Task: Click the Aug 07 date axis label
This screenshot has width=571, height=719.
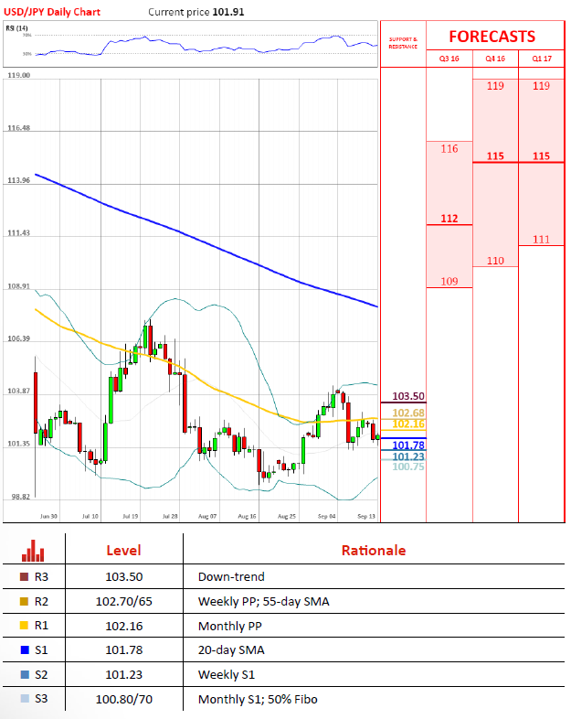Action: click(207, 516)
